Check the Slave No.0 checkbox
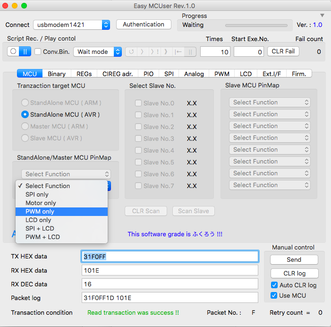331x327 pixels. click(x=138, y=103)
